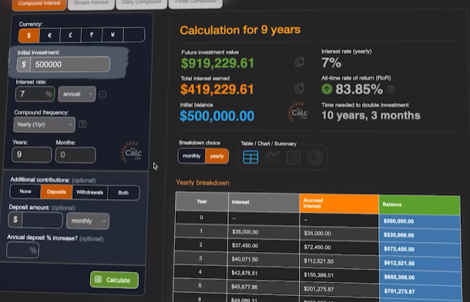
Task: Copy the total interest earned
Action: (x=300, y=88)
